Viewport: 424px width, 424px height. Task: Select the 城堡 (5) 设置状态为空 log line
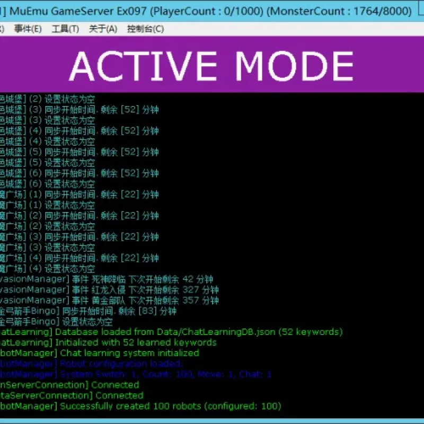click(x=47, y=163)
